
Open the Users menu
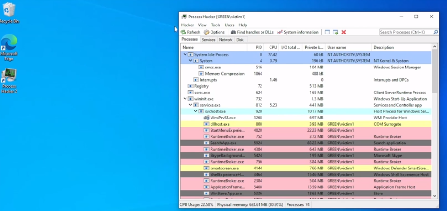[229, 25]
